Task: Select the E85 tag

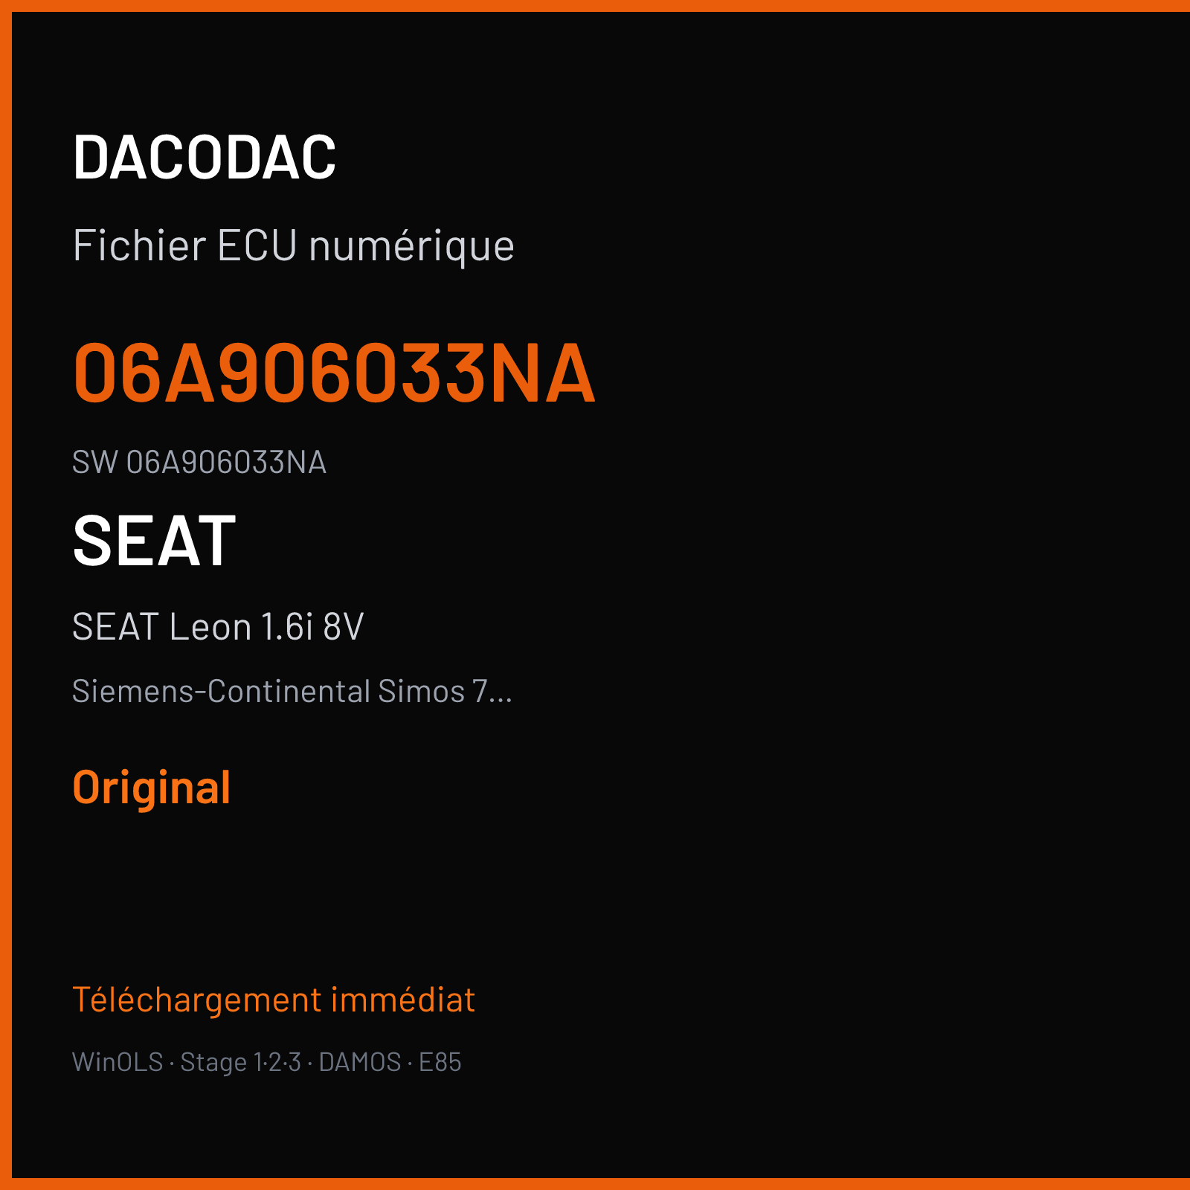Action: 440,1061
